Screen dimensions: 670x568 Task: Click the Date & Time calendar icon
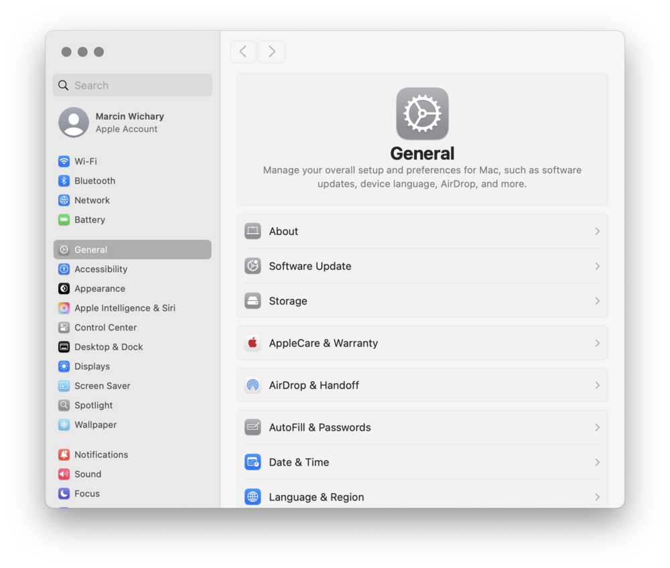tap(253, 462)
